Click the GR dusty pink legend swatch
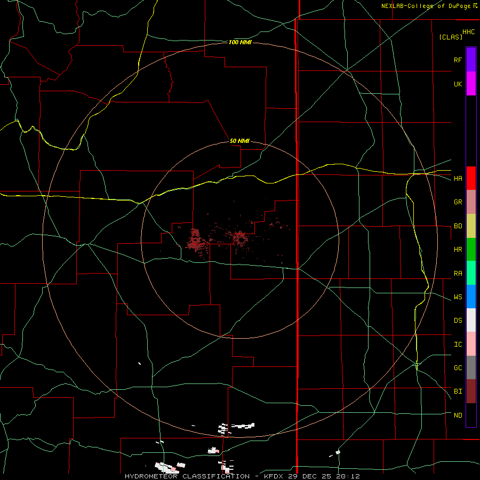The height and width of the screenshot is (480, 480). pos(471,202)
